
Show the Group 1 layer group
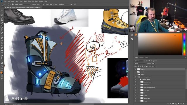135,75
